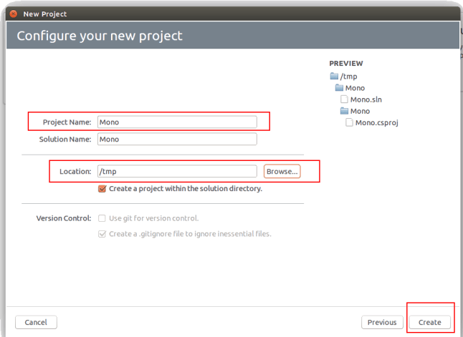This screenshot has height=337, width=463.
Task: Click the Mono.sln file icon
Action: [x=345, y=99]
